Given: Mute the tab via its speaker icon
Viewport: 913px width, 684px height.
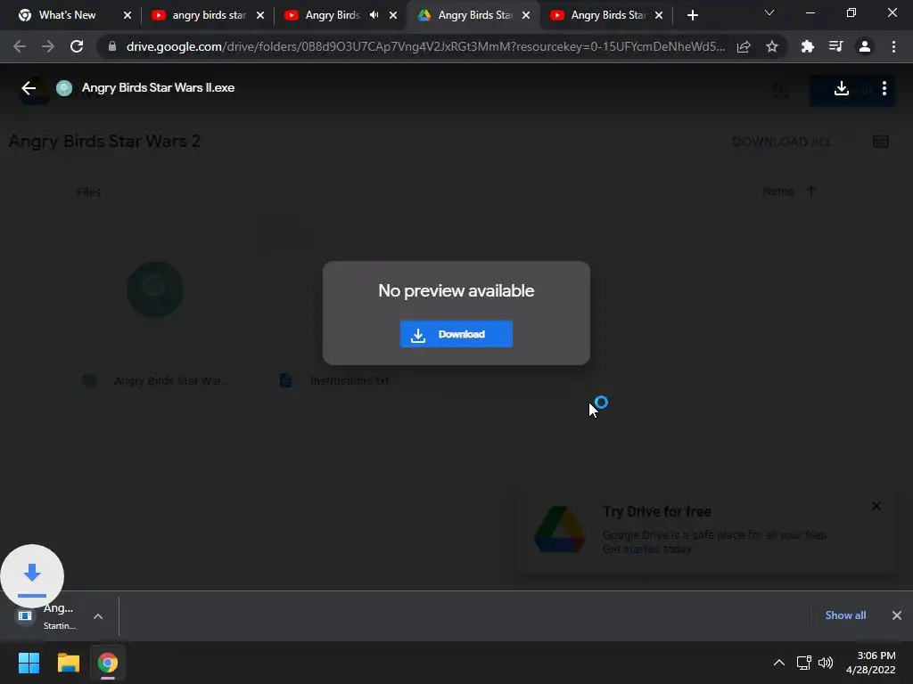Looking at the screenshot, I should coord(374,15).
